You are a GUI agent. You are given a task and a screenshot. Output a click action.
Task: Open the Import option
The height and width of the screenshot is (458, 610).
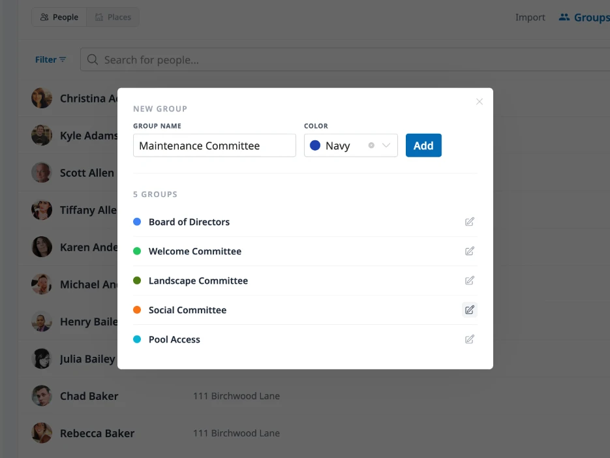[x=530, y=17]
